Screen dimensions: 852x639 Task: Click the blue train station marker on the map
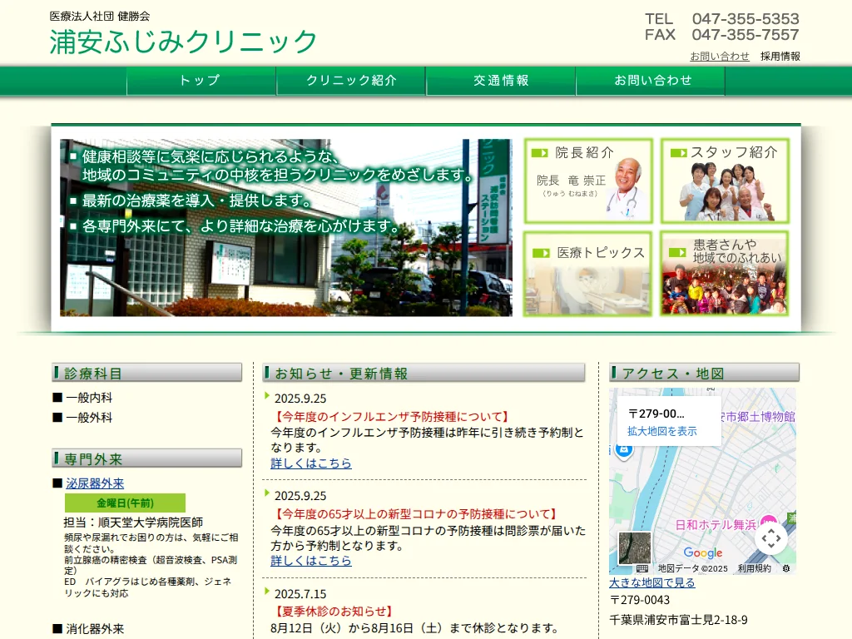point(624,451)
